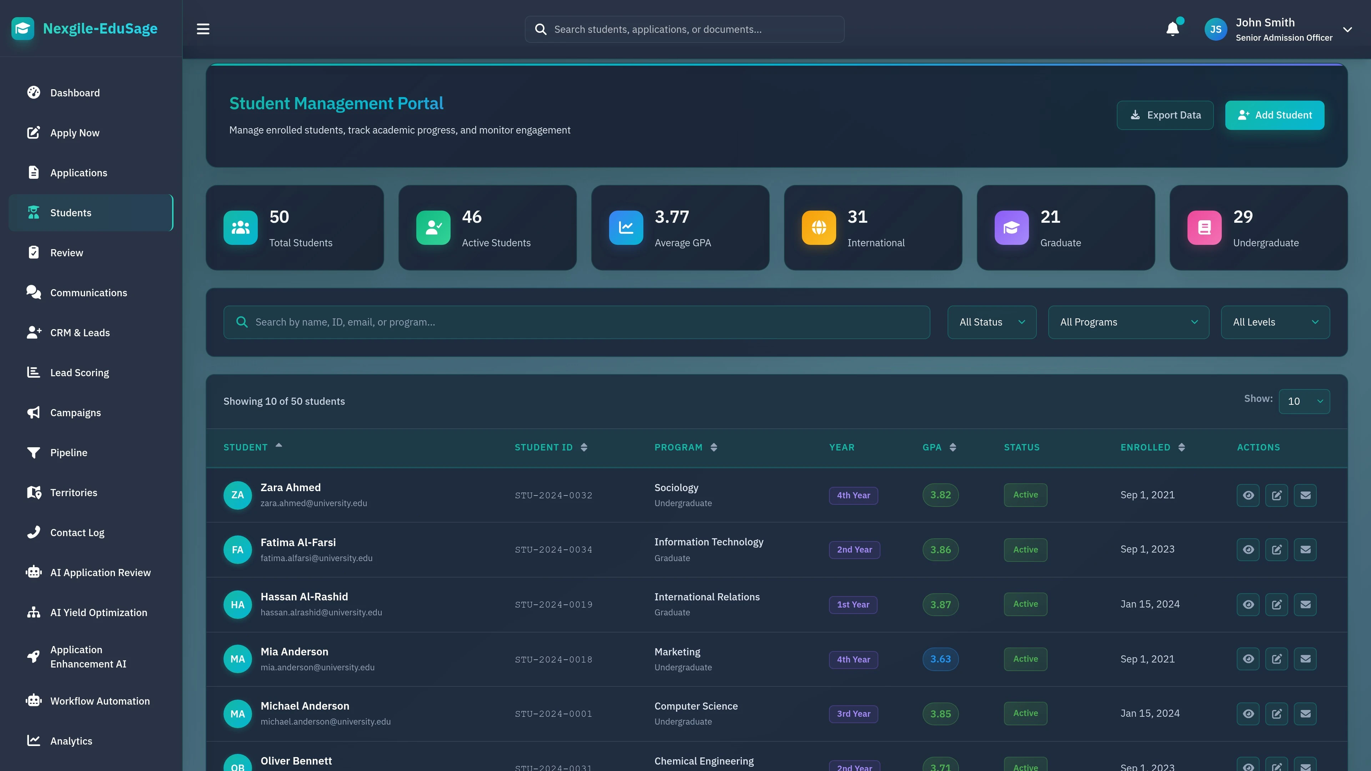Open the Analytics section

pyautogui.click(x=71, y=741)
